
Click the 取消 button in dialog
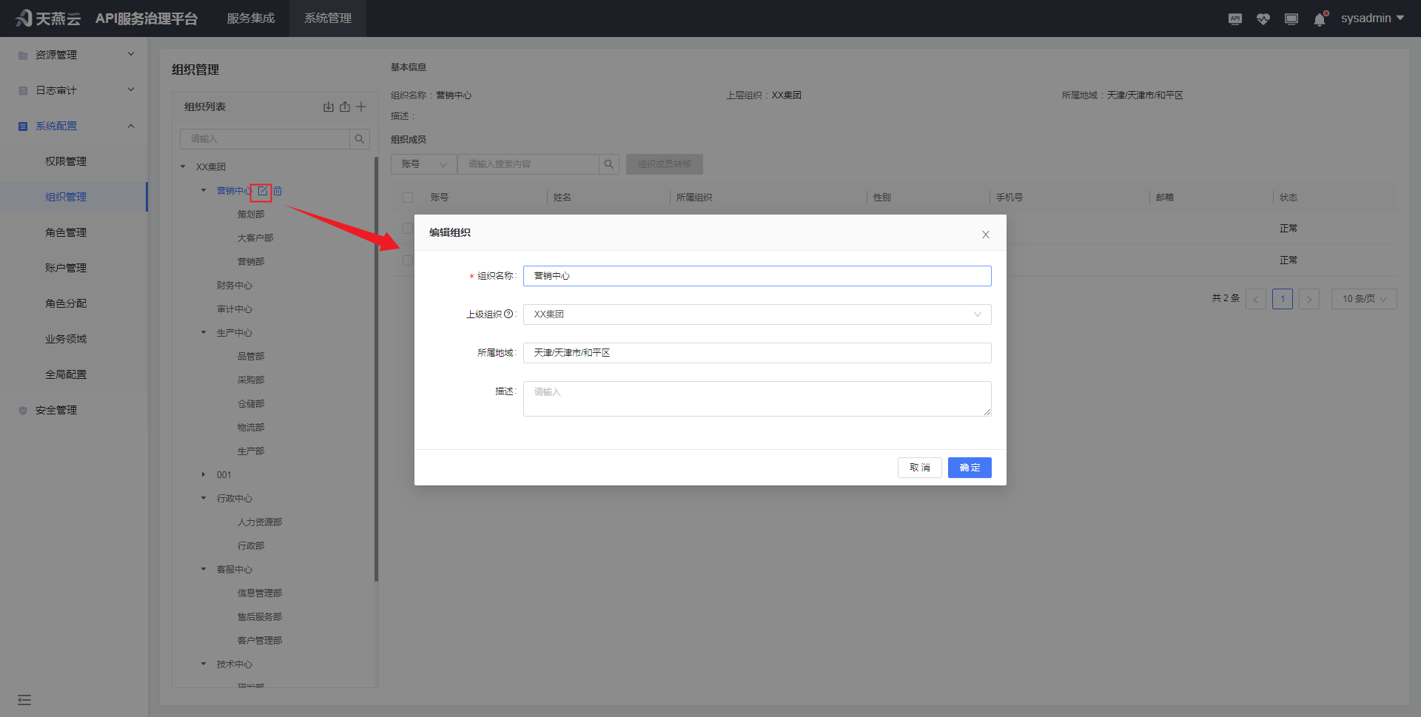click(919, 468)
